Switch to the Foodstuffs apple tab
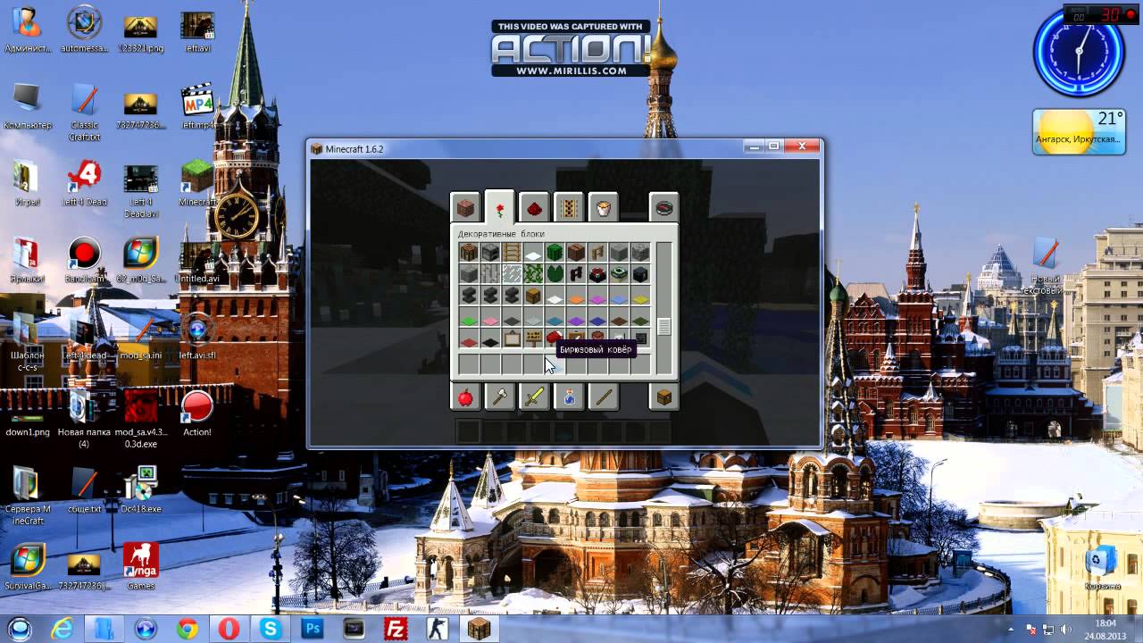1143x643 pixels. click(465, 397)
